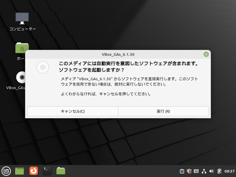The image size is (236, 177).
Task: Open the keyboard layout tray icon
Action: point(196,171)
